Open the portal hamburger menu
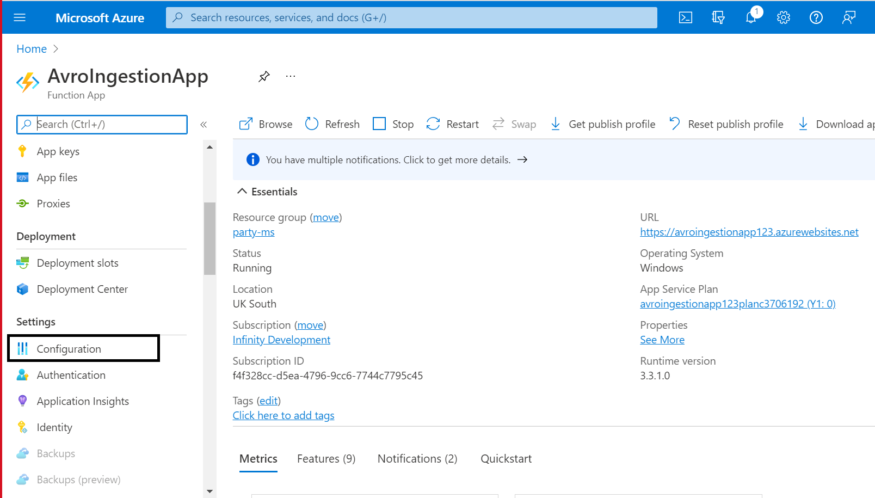Viewport: 875px width, 498px height. [20, 17]
